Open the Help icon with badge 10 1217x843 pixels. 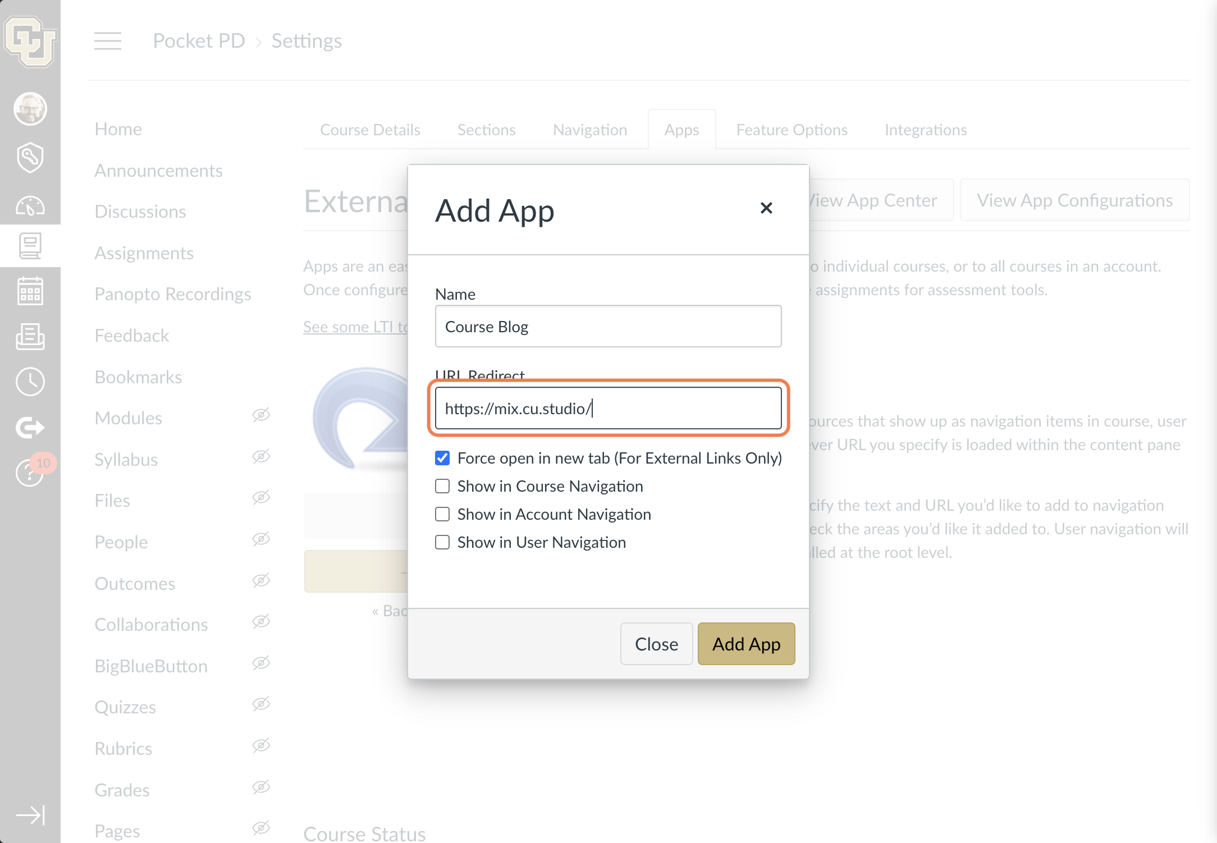(x=30, y=471)
